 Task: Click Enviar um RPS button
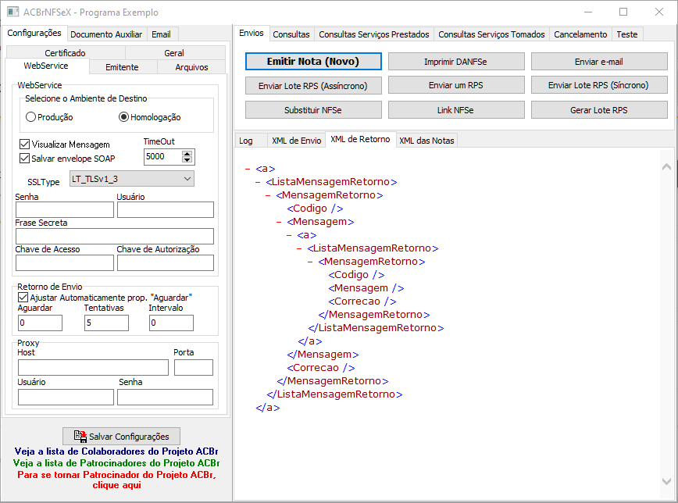click(x=455, y=85)
